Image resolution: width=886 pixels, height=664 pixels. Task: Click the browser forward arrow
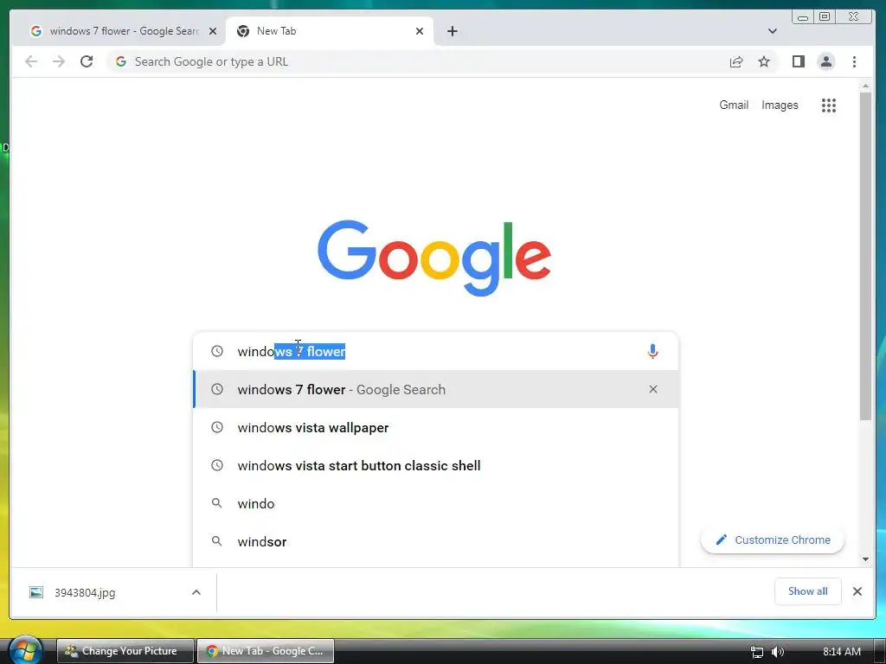(x=59, y=61)
